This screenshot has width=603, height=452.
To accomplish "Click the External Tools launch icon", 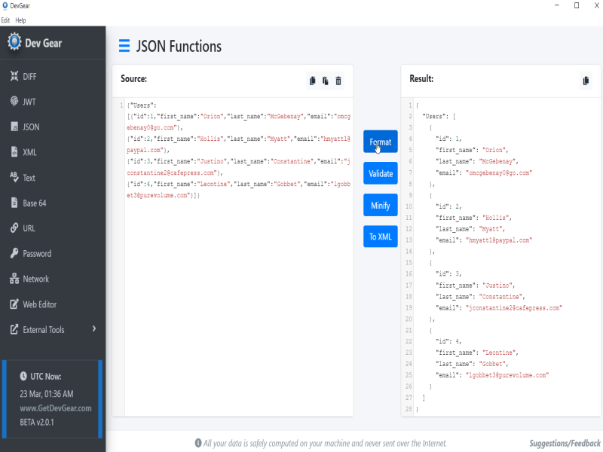I will click(14, 329).
